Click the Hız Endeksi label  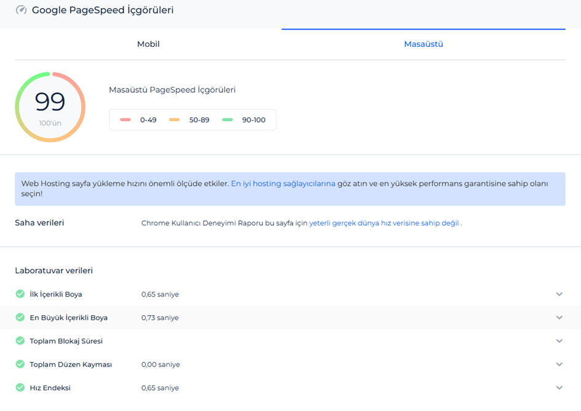pyautogui.click(x=50, y=388)
